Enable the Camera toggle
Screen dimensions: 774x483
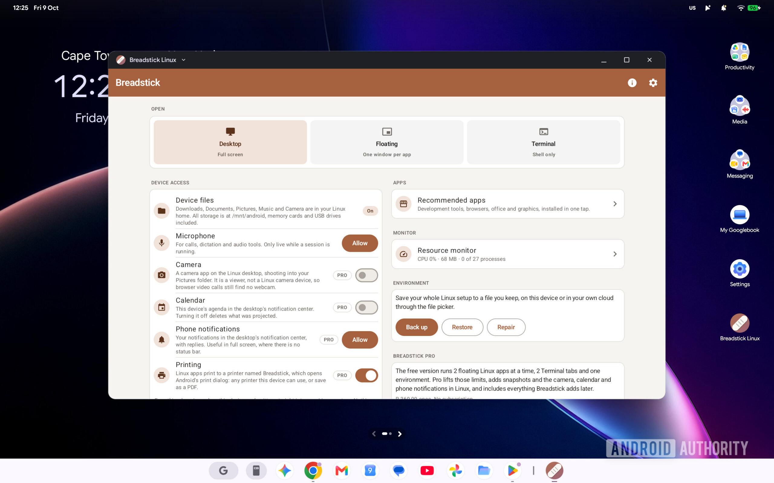(366, 275)
